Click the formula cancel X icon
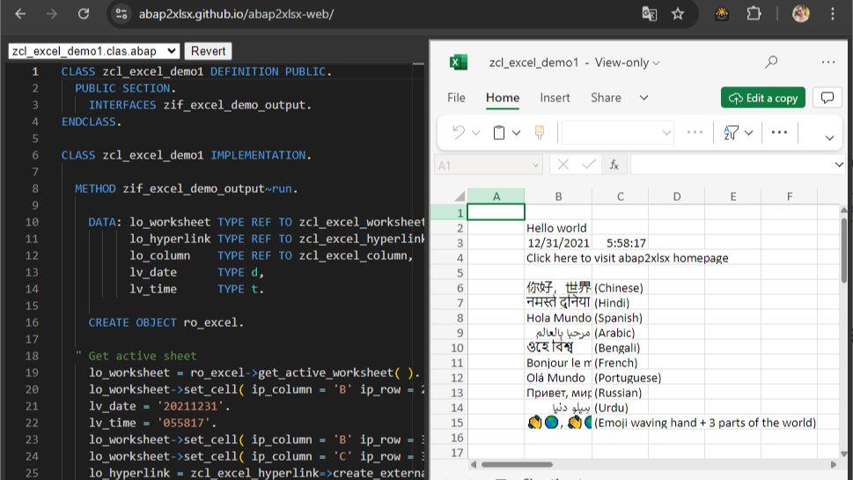The image size is (853, 480). click(563, 165)
